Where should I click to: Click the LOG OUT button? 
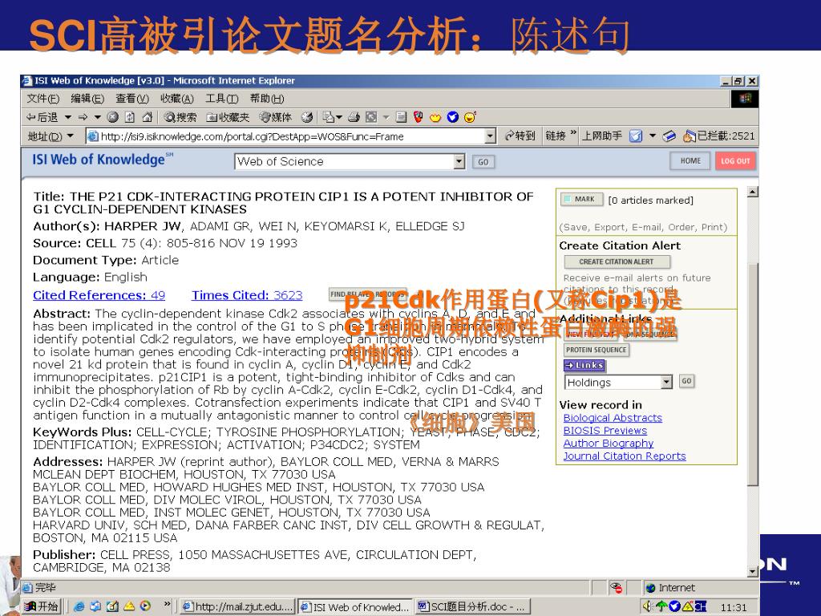pos(735,160)
